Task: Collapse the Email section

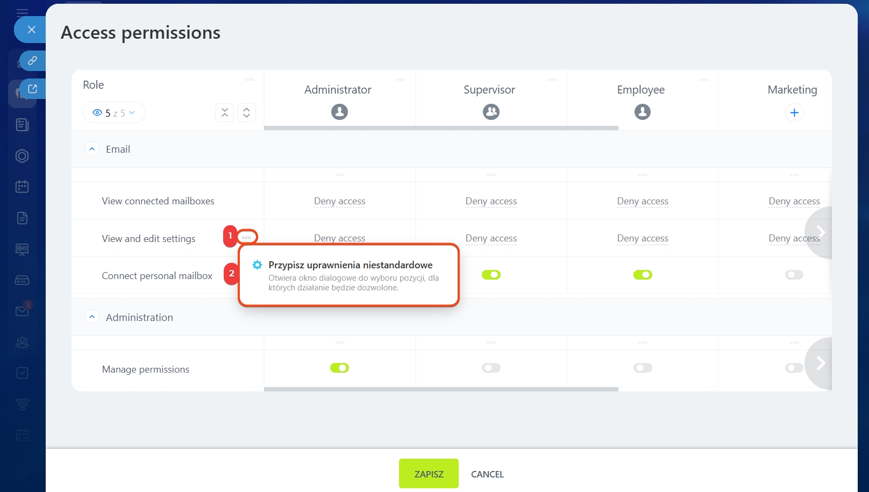Action: tap(92, 149)
